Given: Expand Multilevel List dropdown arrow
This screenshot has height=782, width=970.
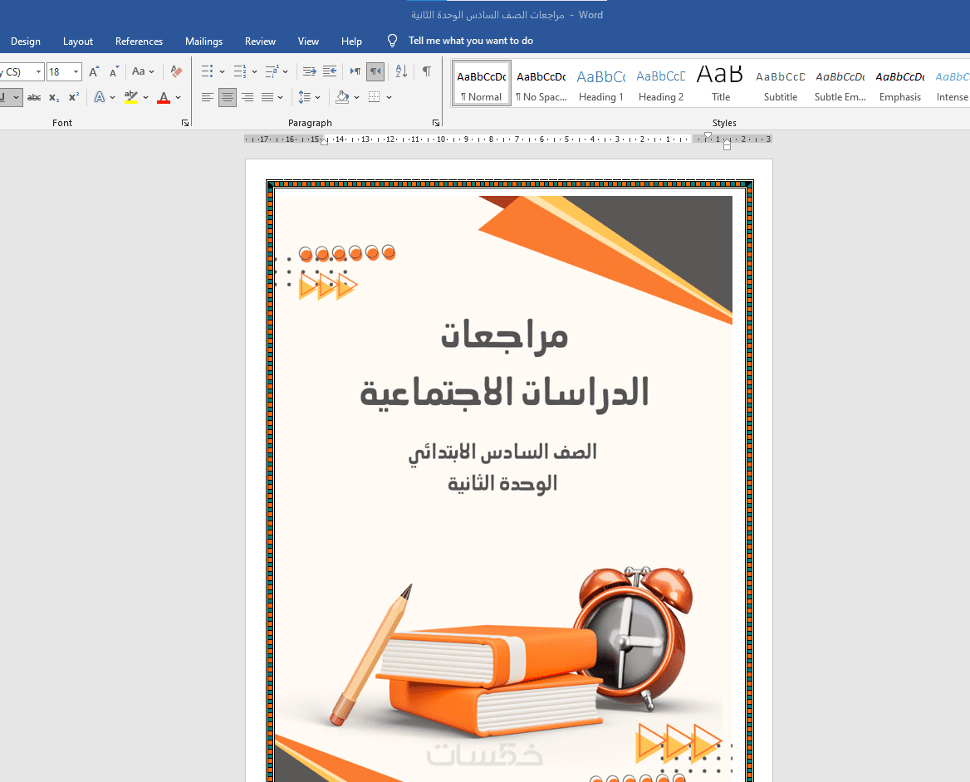Looking at the screenshot, I should [285, 71].
